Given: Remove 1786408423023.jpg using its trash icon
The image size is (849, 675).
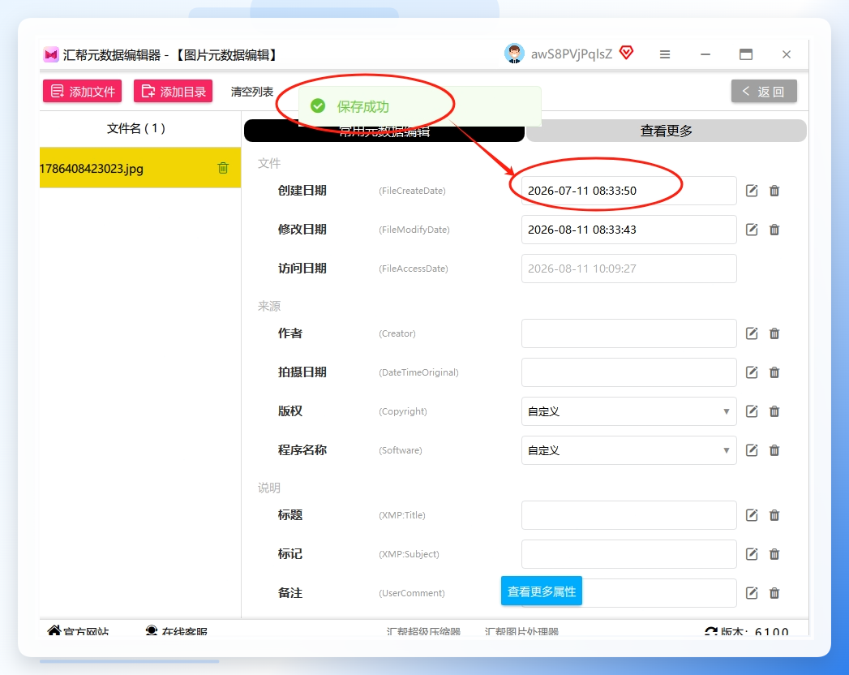Looking at the screenshot, I should [223, 168].
